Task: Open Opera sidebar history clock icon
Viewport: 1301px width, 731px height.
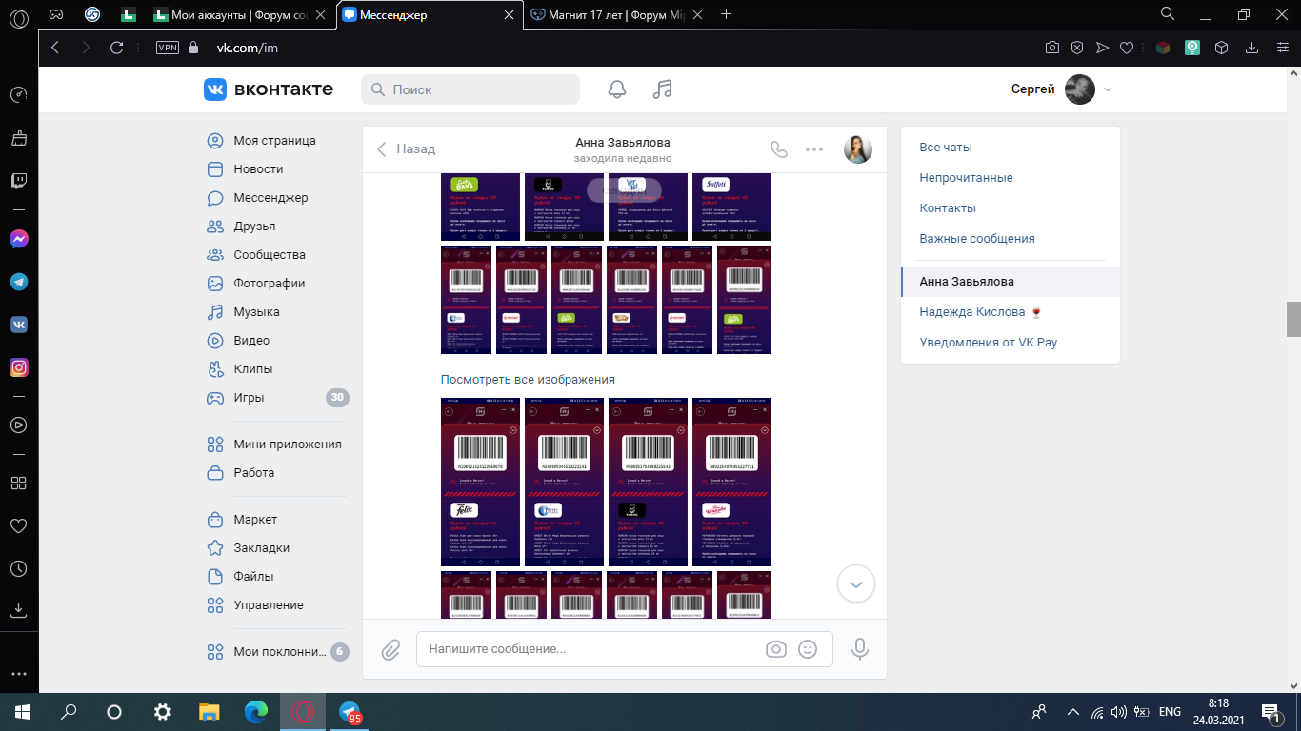Action: [19, 568]
